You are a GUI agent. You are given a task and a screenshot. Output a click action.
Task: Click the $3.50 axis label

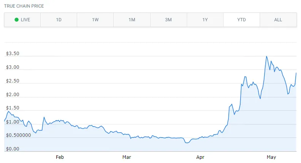pos(13,54)
